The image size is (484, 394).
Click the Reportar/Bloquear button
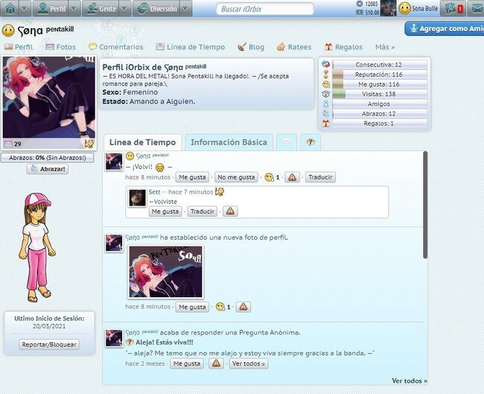(x=49, y=345)
